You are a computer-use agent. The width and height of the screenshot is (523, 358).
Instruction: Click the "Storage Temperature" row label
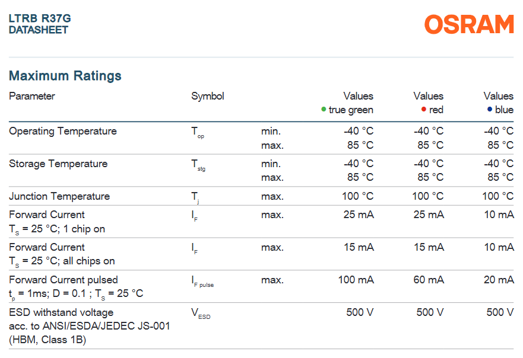[58, 164]
